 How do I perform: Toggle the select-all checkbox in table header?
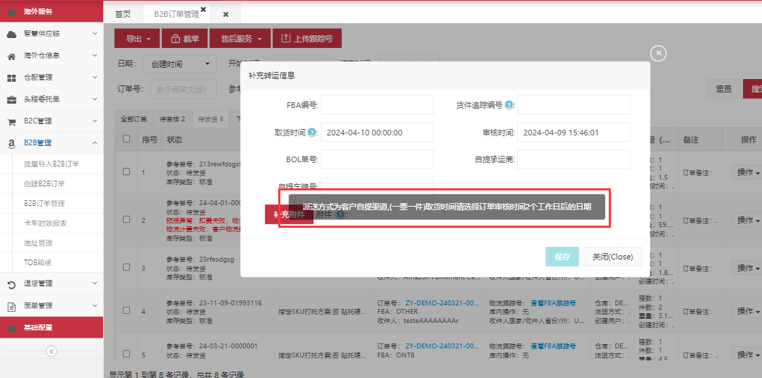(x=126, y=139)
